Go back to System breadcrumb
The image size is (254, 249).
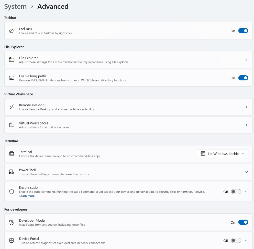pyautogui.click(x=15, y=6)
